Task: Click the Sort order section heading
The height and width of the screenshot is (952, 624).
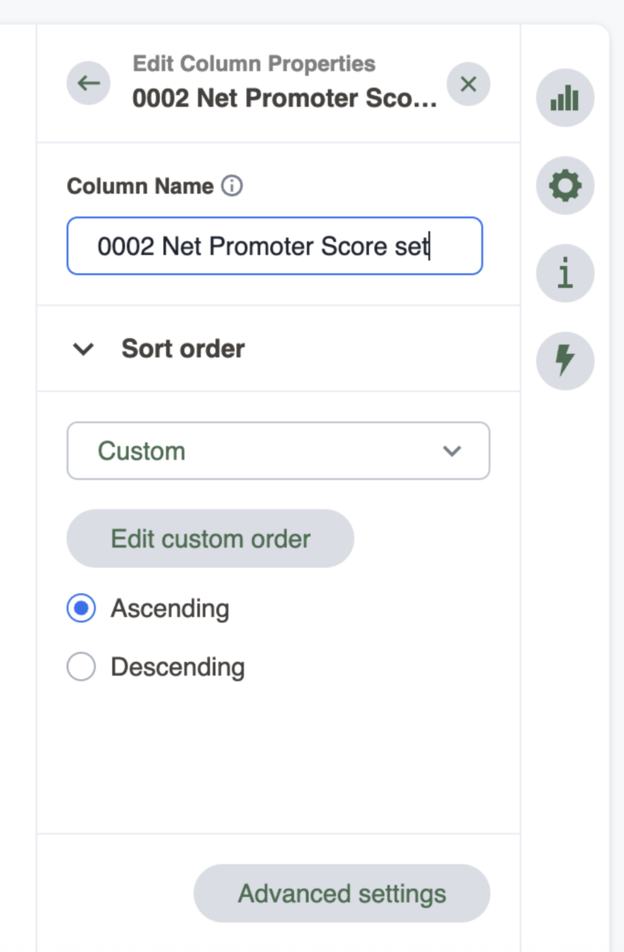Action: click(x=183, y=349)
